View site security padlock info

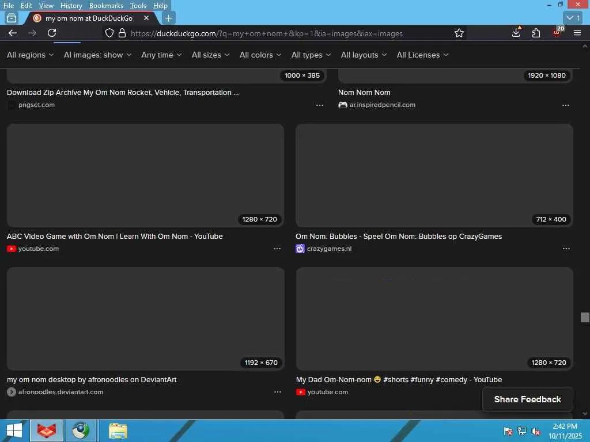[x=122, y=33]
